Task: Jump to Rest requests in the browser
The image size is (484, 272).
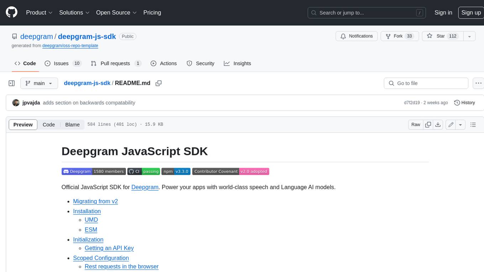Action: pos(121,266)
